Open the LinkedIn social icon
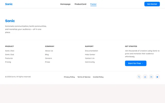The height and width of the screenshot is (103, 165). point(151,77)
